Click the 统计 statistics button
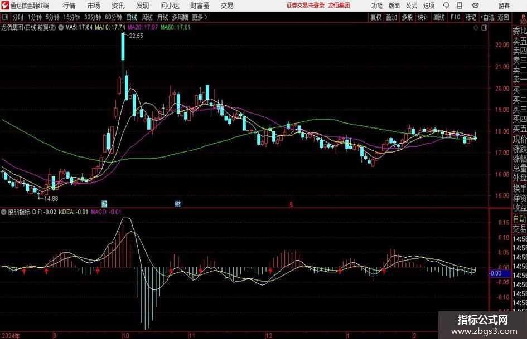The image size is (527, 339). (x=423, y=17)
